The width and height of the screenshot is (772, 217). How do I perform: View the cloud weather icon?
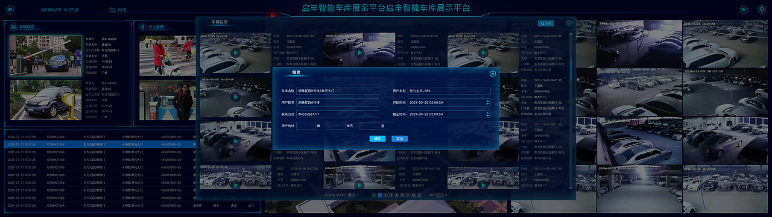[x=113, y=10]
